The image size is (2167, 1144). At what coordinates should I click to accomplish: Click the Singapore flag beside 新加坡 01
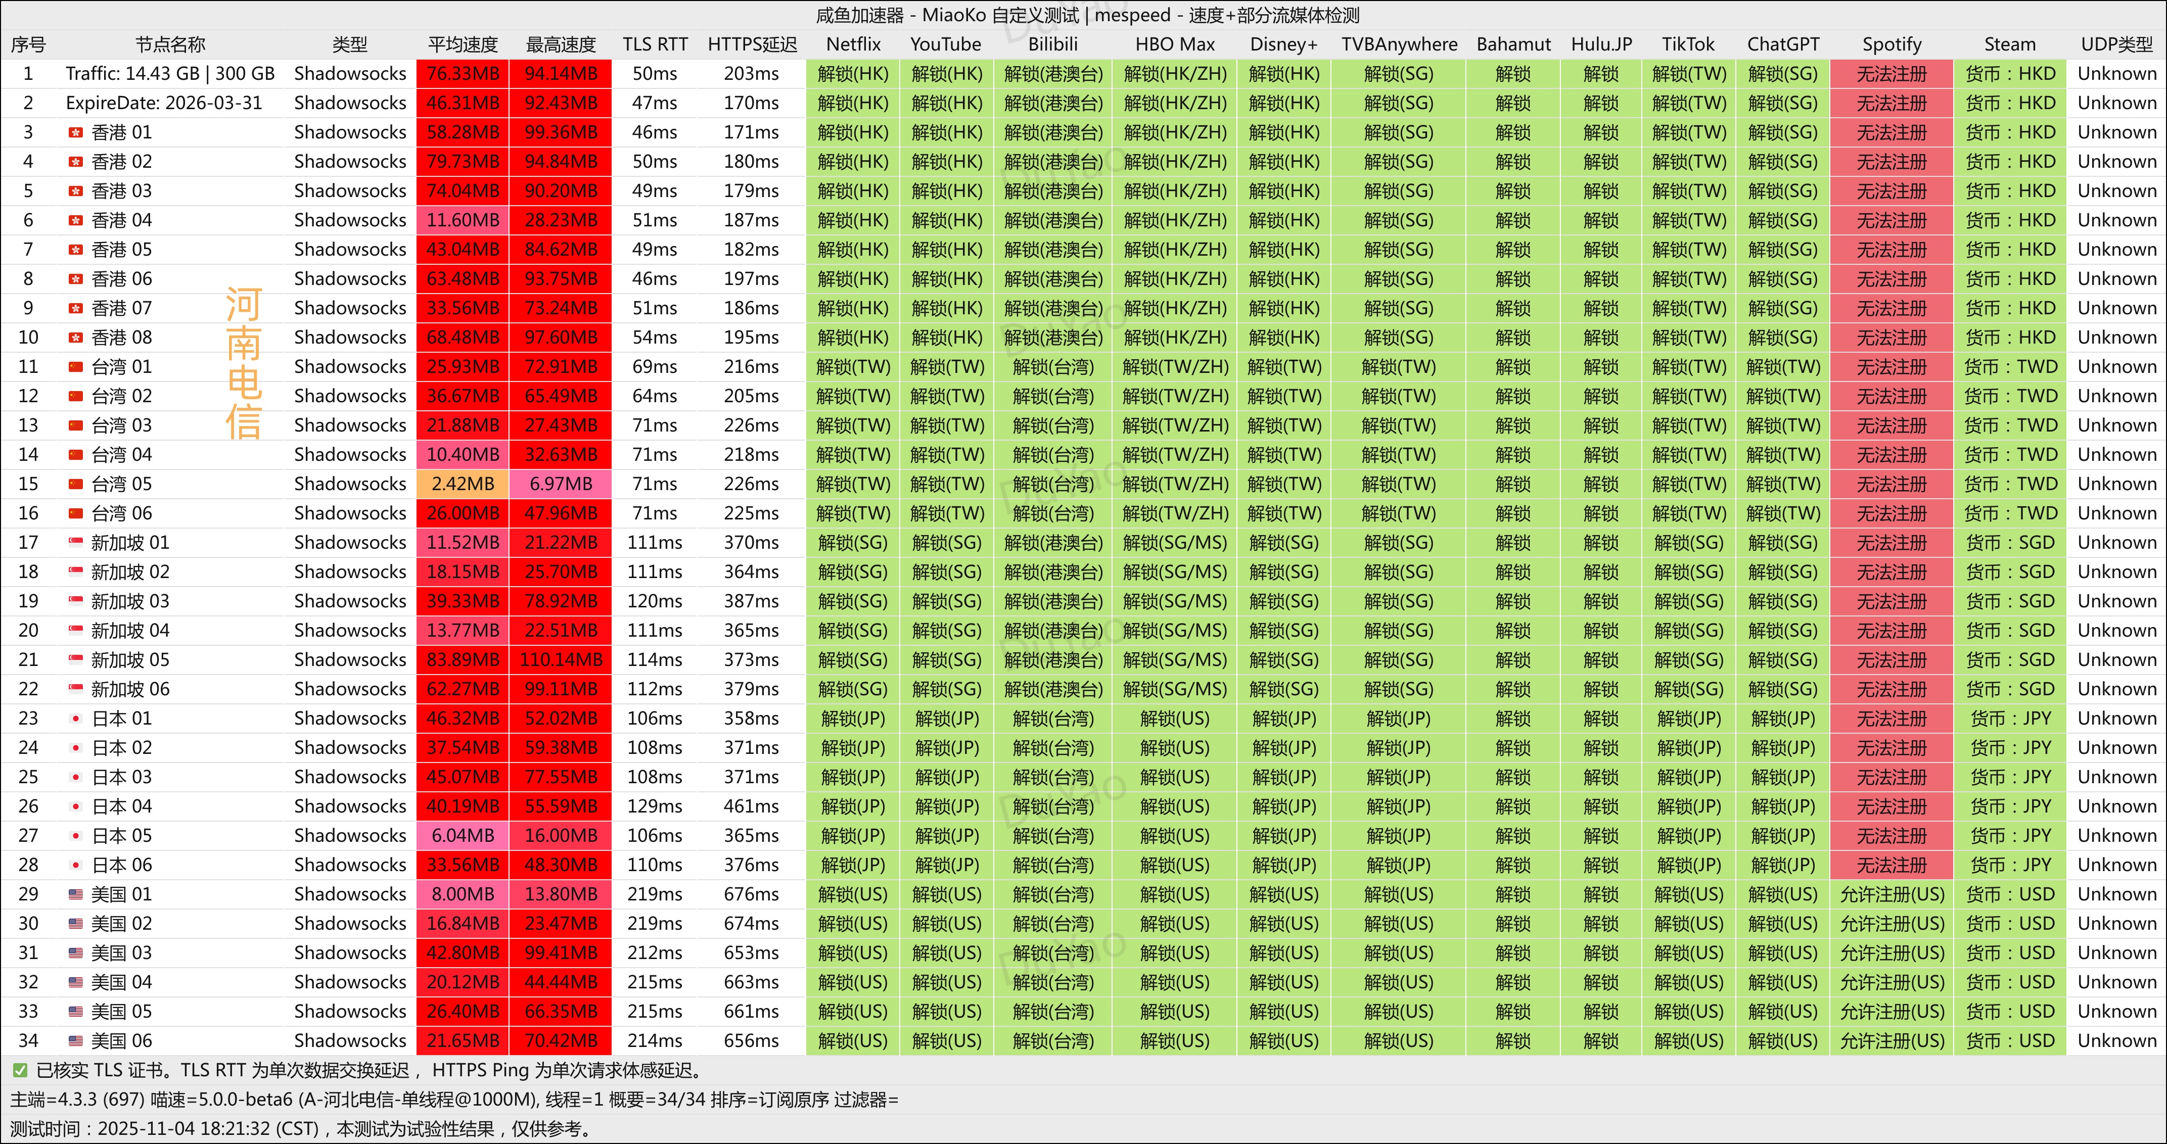coord(76,543)
